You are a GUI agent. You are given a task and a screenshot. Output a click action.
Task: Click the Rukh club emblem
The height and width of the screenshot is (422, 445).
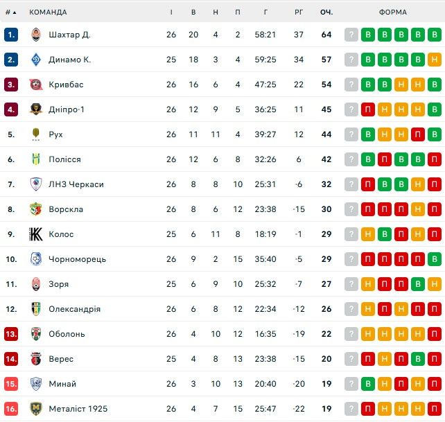[36, 134]
